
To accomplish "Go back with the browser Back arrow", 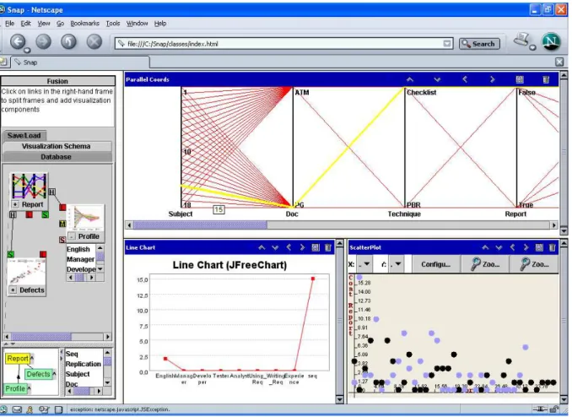I will (18, 41).
